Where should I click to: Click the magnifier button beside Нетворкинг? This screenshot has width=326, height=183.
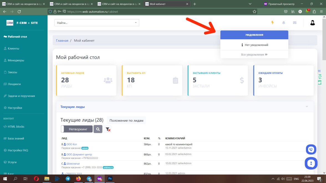(x=98, y=129)
